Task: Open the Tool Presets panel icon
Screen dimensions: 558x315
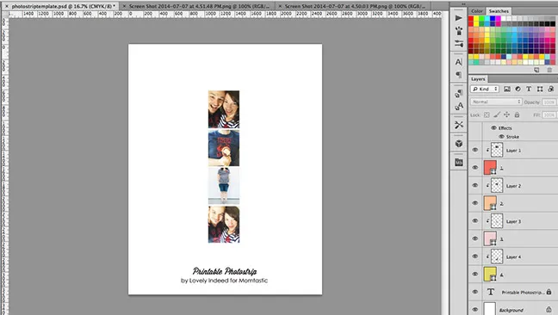Action: (459, 125)
